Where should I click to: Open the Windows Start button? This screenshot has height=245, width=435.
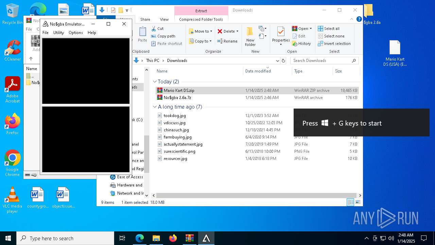[8, 238]
